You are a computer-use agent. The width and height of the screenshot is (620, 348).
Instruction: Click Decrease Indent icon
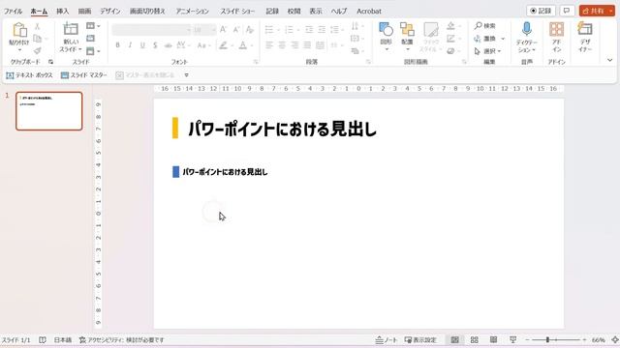pos(309,30)
